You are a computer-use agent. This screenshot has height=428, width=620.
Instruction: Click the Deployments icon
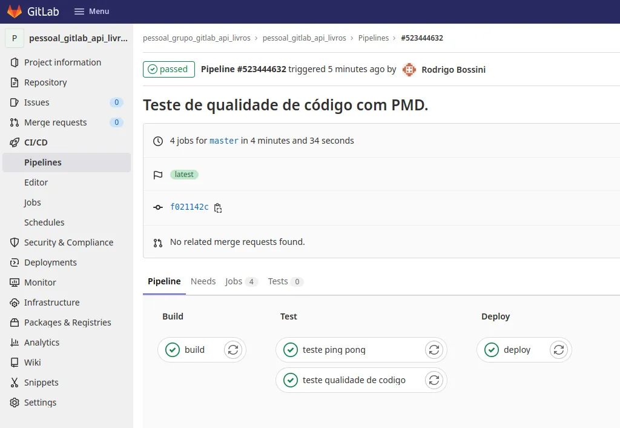click(x=15, y=262)
